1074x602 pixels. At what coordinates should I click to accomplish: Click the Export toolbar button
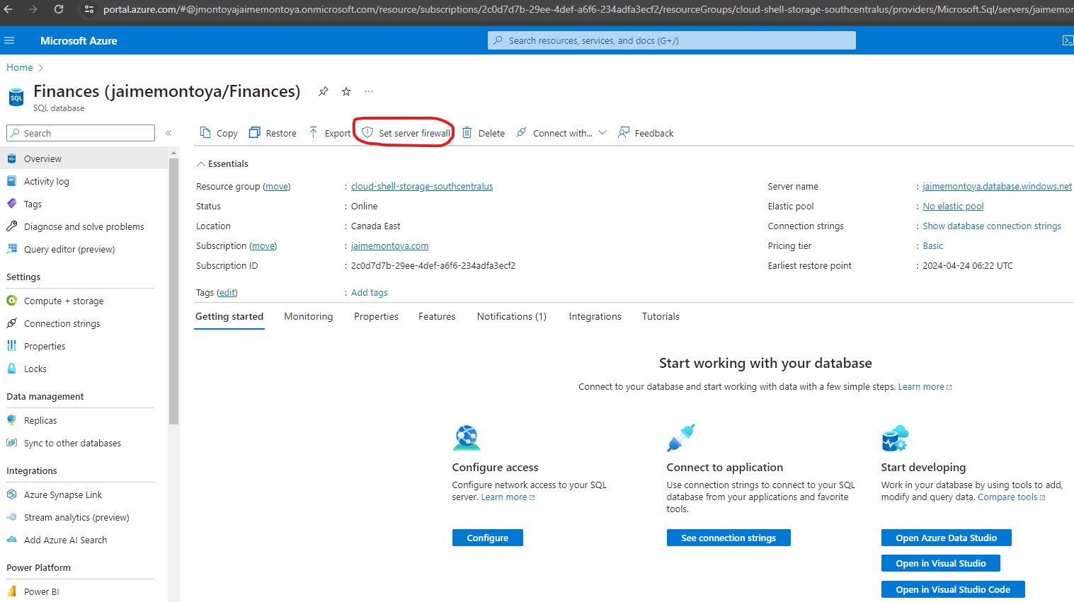coord(329,133)
